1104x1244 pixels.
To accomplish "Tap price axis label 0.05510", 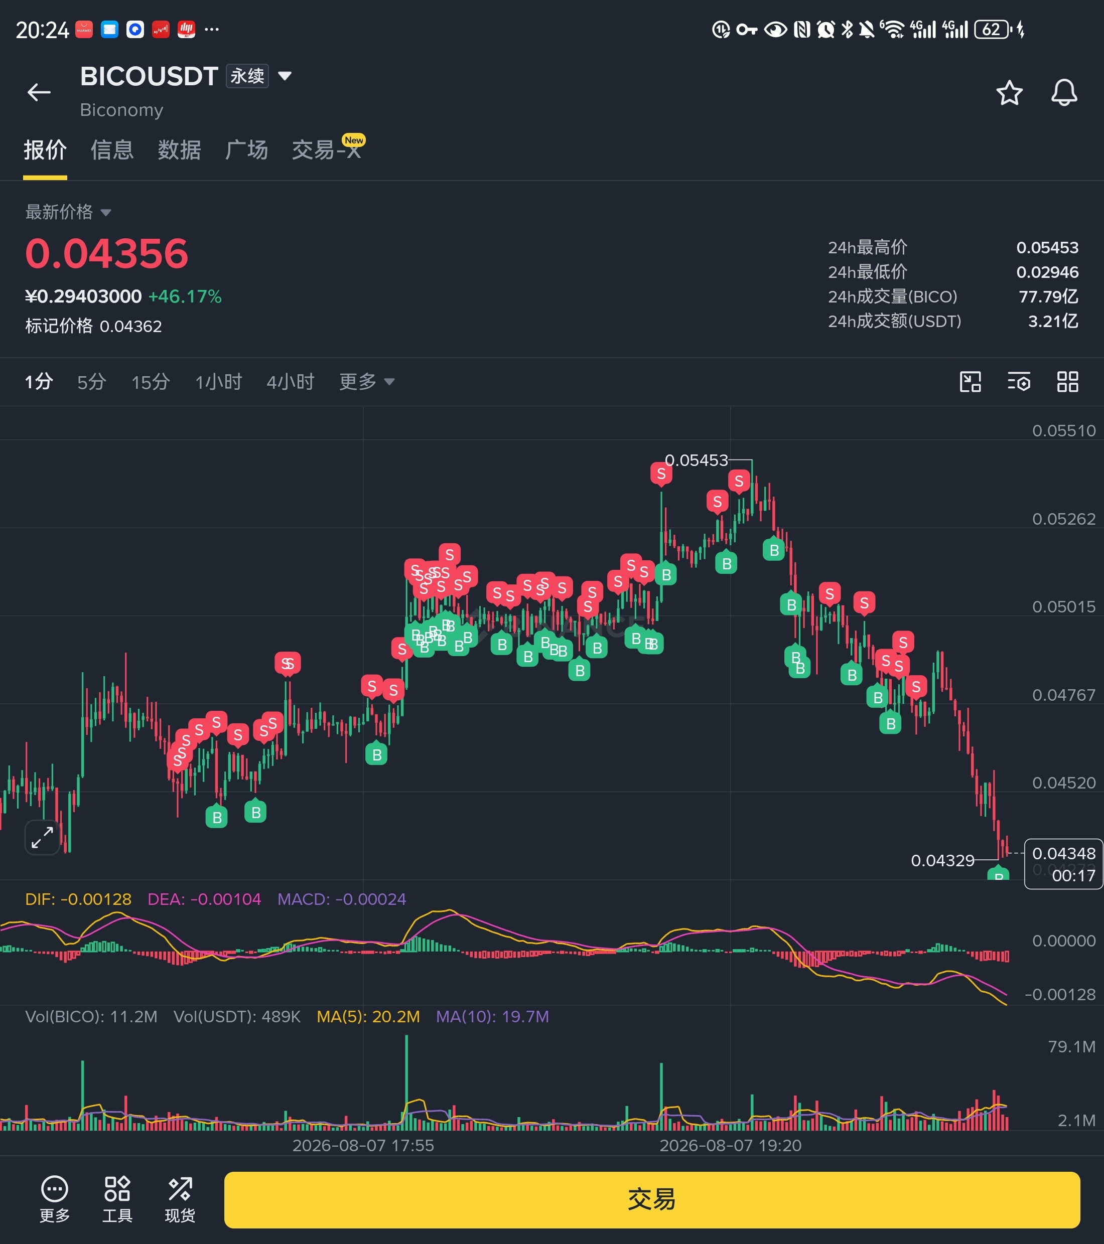I will [x=1063, y=431].
